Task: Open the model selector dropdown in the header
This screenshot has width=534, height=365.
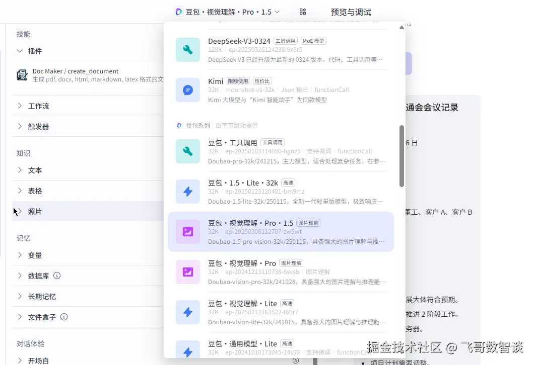Action: (228, 12)
